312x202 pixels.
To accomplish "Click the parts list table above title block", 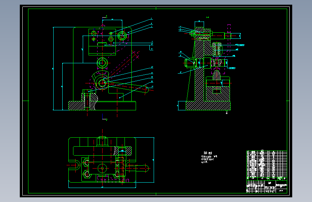I will point(267,165).
